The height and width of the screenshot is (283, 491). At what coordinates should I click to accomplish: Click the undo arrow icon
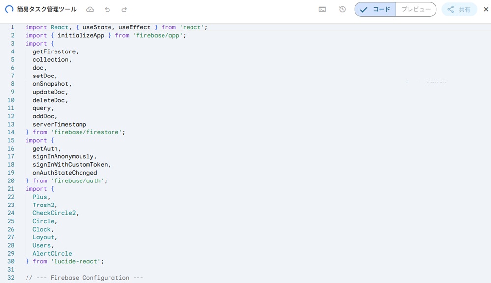coord(107,9)
